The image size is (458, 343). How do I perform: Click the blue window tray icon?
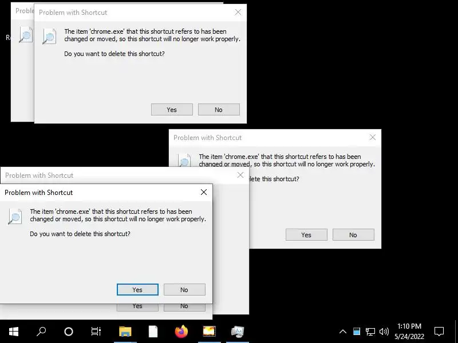357,332
